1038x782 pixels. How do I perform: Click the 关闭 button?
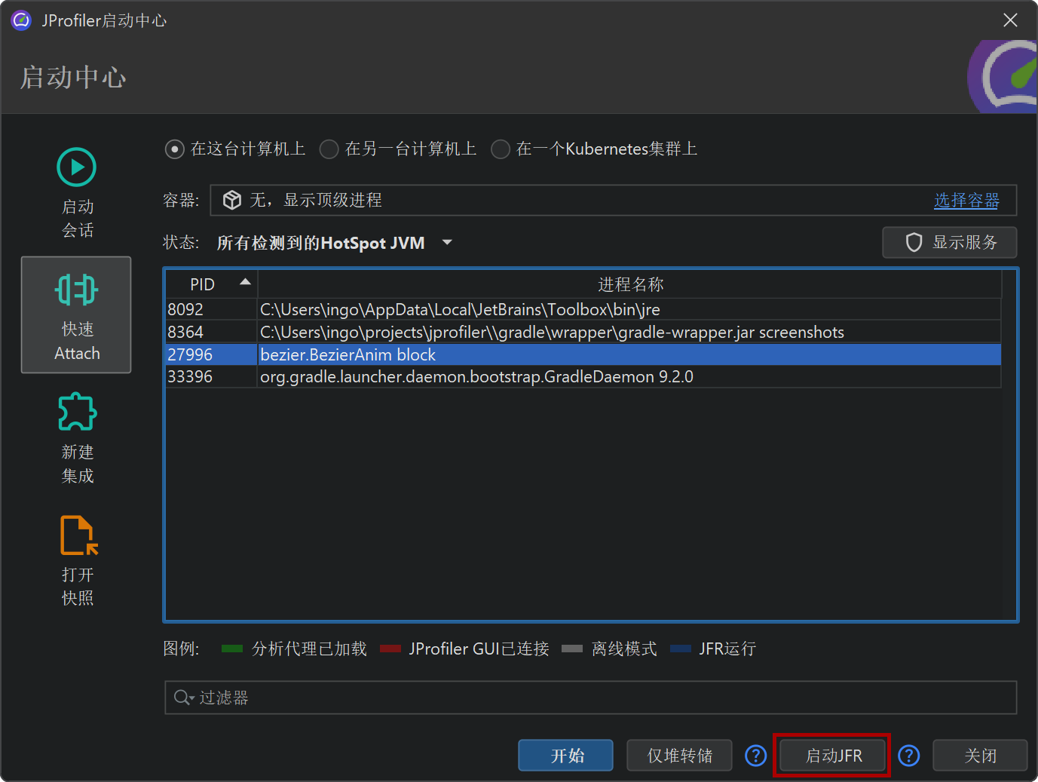pos(980,756)
